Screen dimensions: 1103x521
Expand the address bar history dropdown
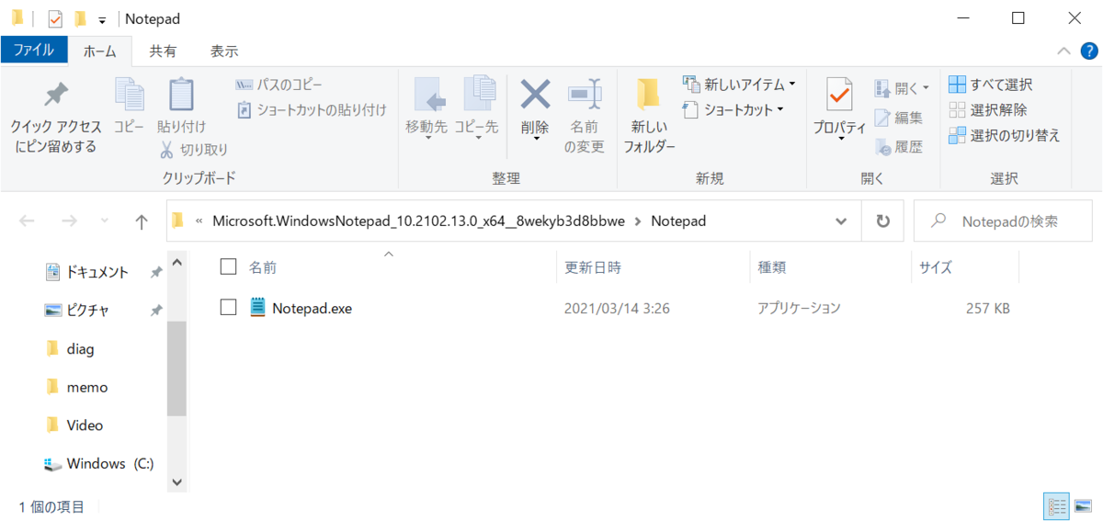pos(841,221)
